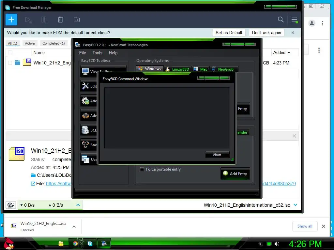Image resolution: width=334 pixels, height=250 pixels.
Task: Open file explorer folder taskbar icon
Action: point(61,243)
